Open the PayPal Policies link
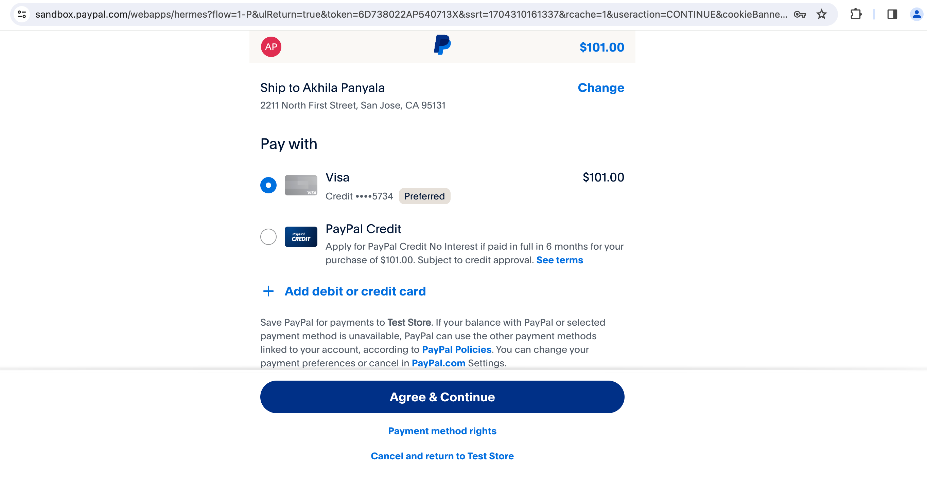This screenshot has width=927, height=479. (457, 349)
